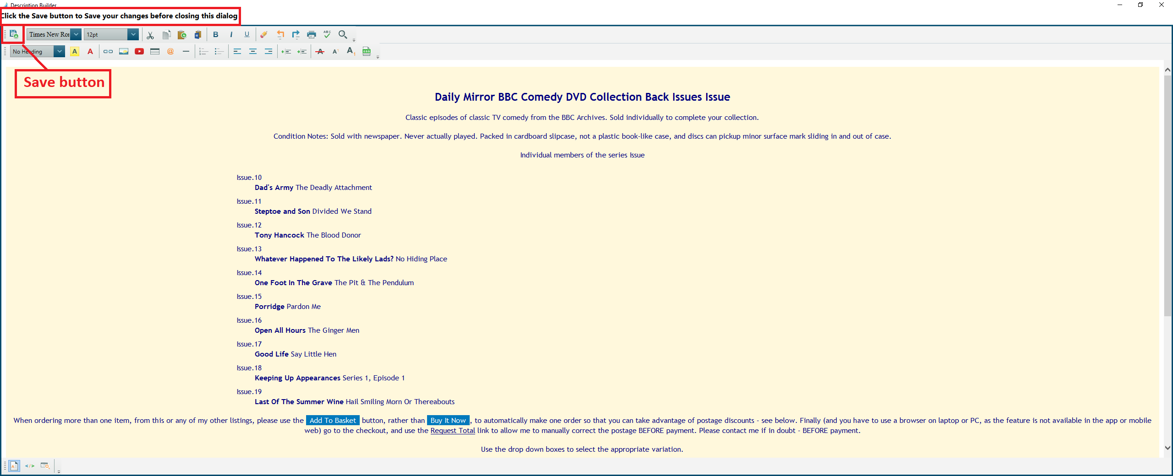The width and height of the screenshot is (1173, 476).
Task: Click the vertical scrollbar thumb
Action: coord(1168,195)
